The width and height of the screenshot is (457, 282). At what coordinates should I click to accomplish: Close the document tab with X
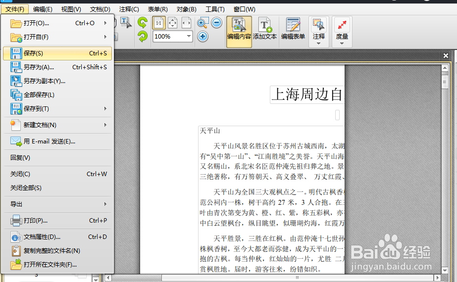[x=446, y=55]
